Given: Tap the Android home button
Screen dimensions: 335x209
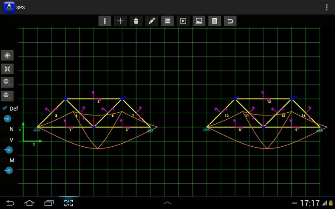Looking at the screenshot, I should (29, 203).
